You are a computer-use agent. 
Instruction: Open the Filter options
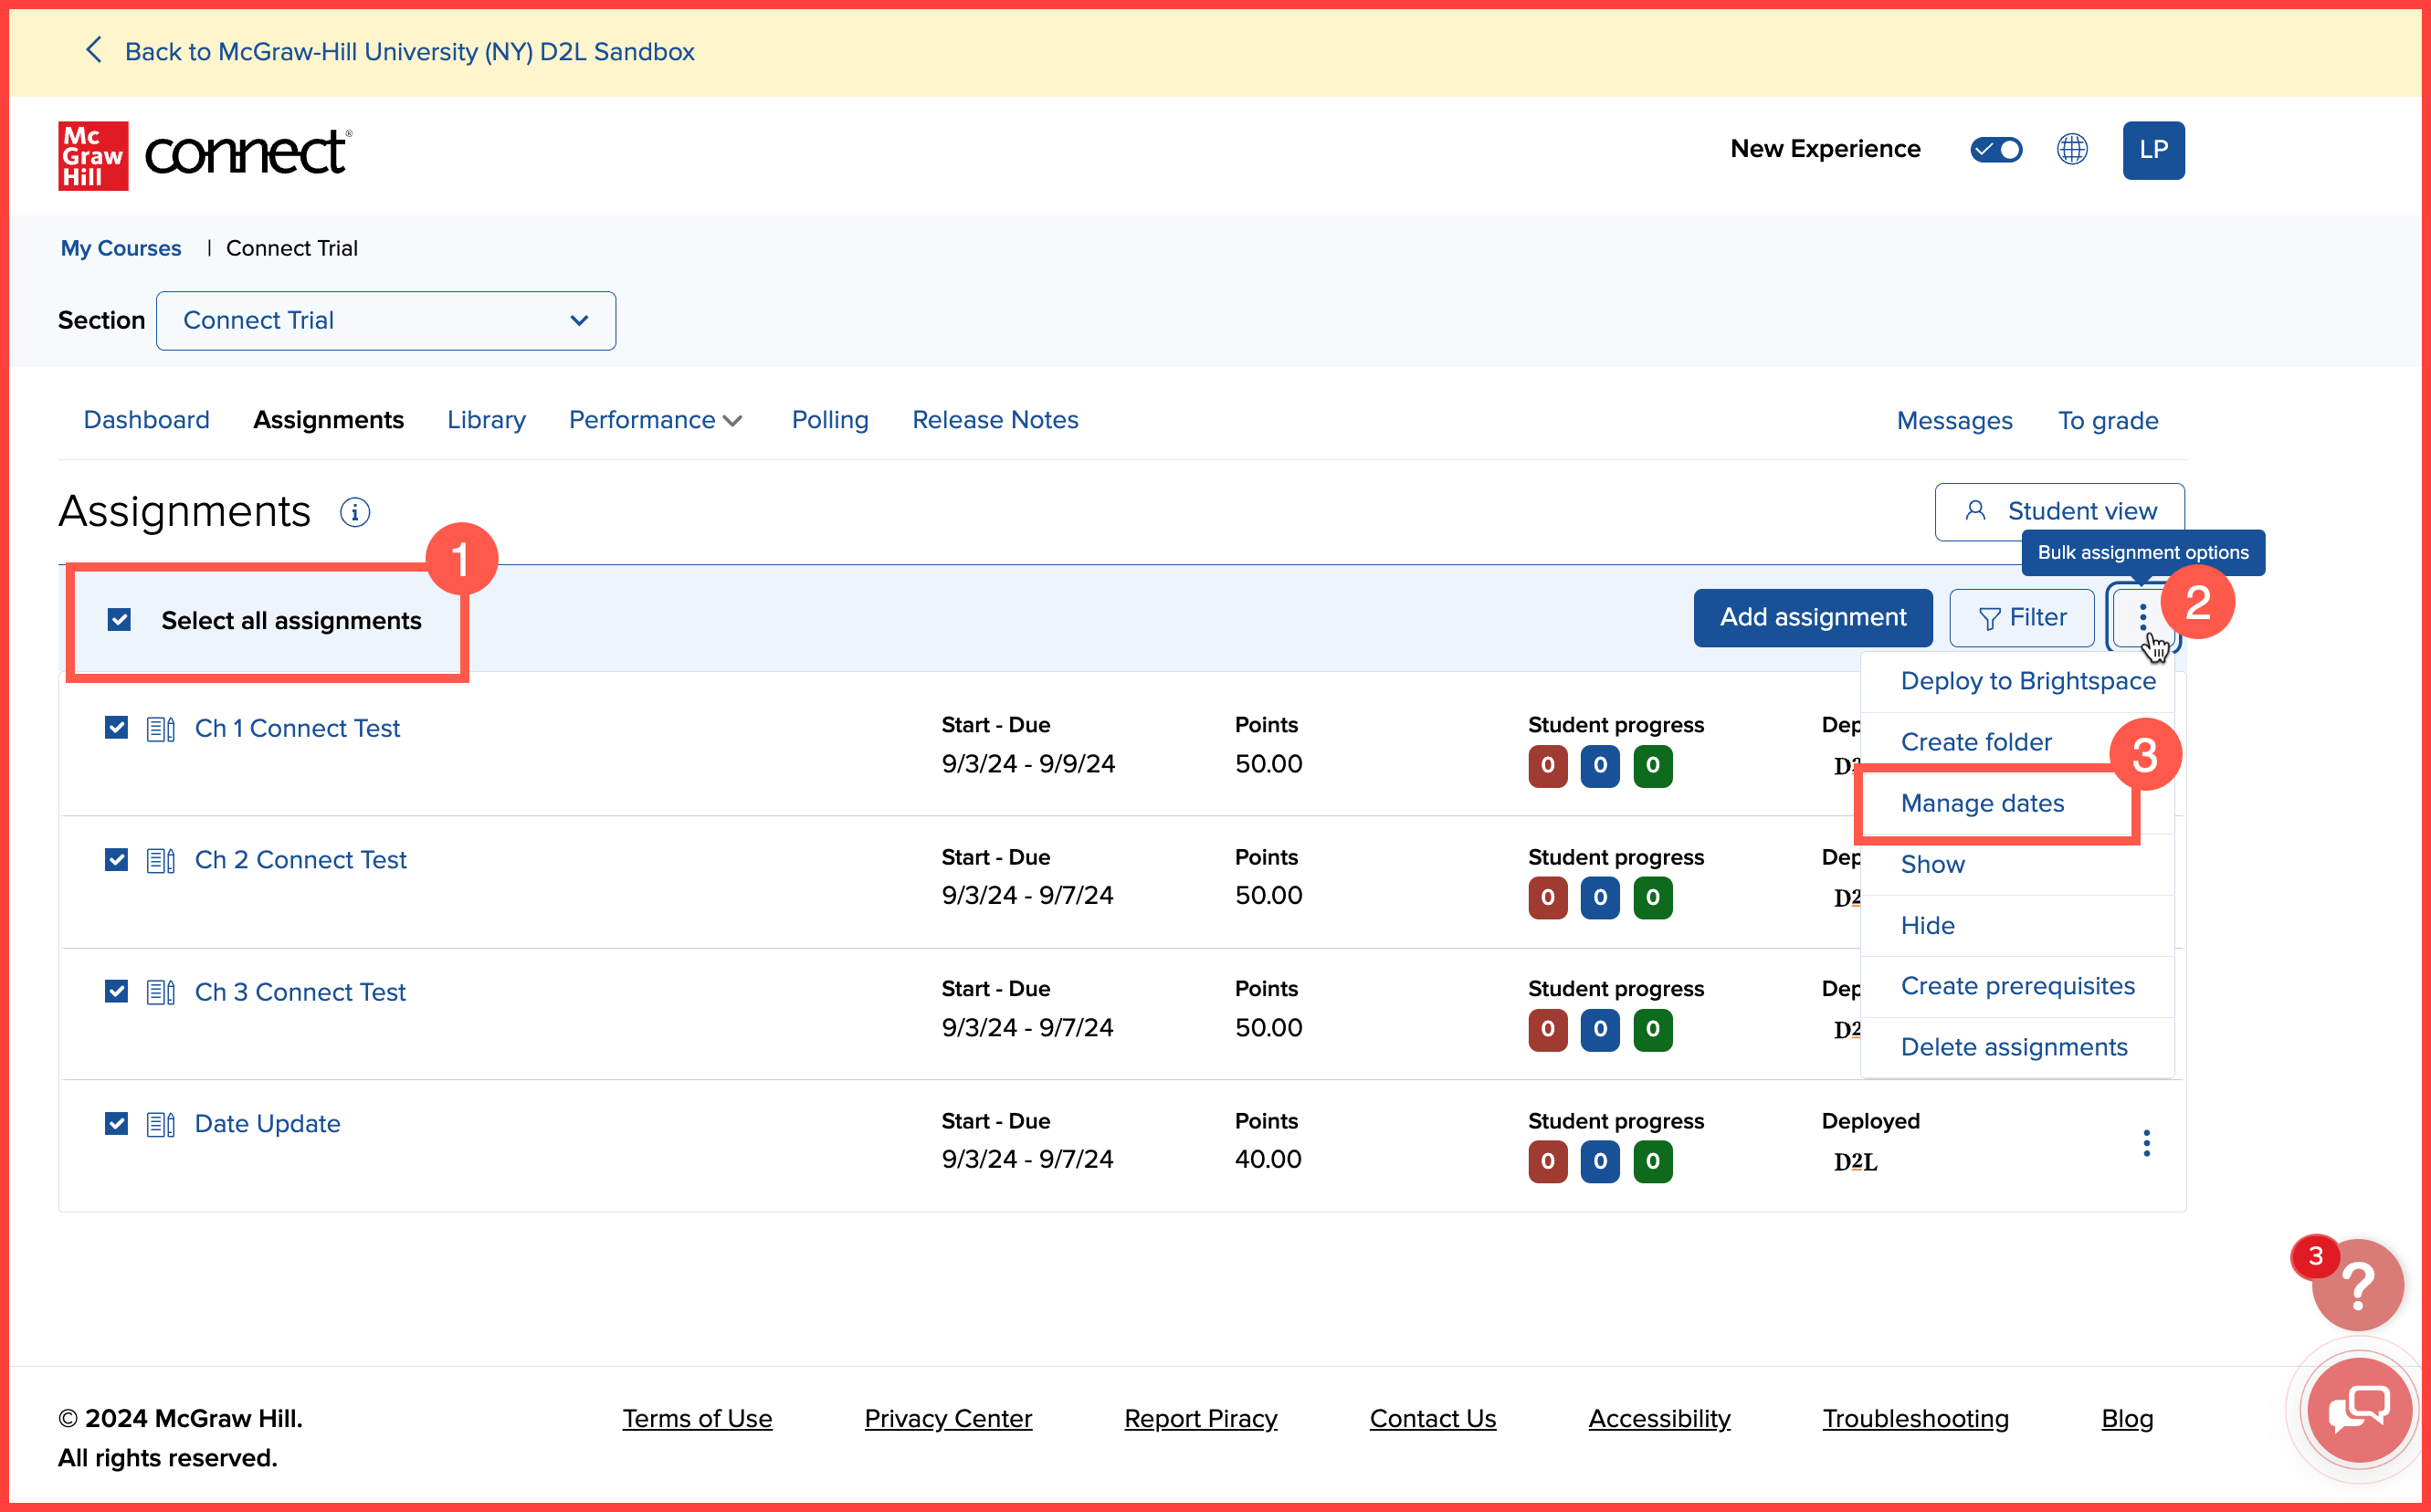click(x=2021, y=617)
